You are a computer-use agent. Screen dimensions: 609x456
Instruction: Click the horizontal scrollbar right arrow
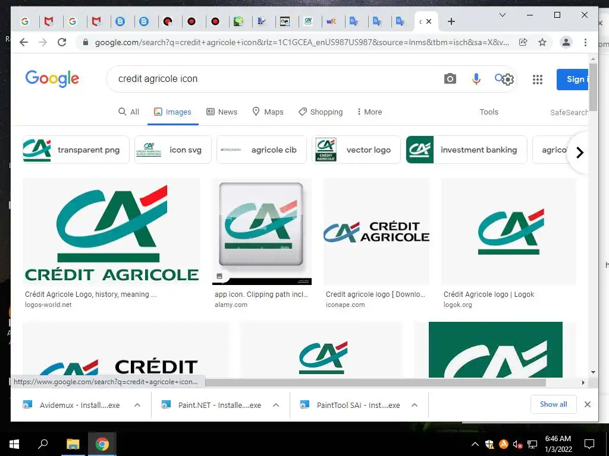coord(583,383)
